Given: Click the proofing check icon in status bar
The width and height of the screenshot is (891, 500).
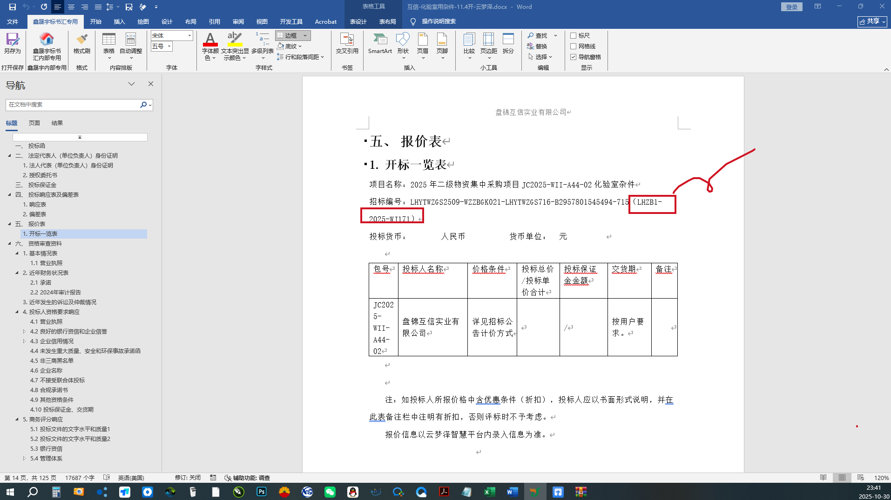Looking at the screenshot, I should click(x=106, y=478).
